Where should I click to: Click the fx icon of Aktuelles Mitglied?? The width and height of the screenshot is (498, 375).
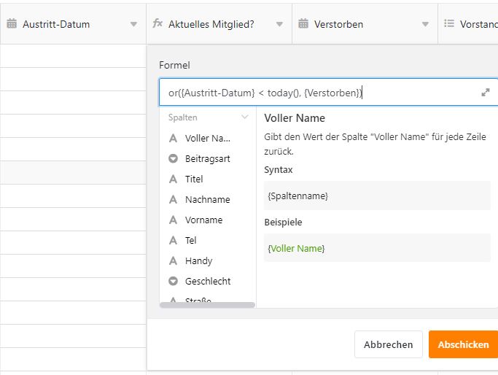157,23
